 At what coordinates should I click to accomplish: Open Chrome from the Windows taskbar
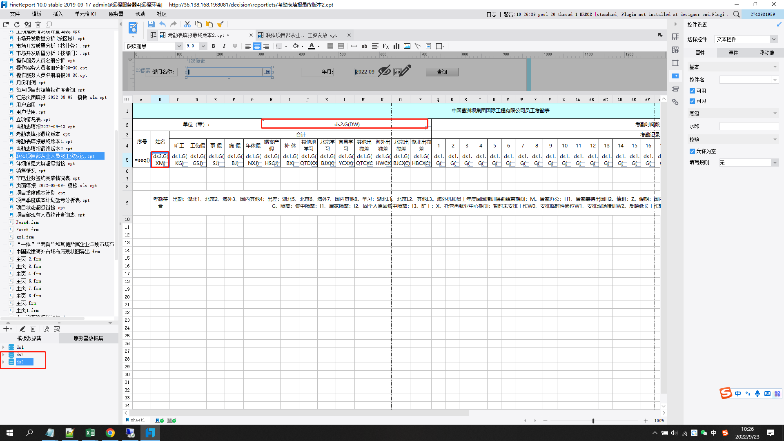coord(110,433)
